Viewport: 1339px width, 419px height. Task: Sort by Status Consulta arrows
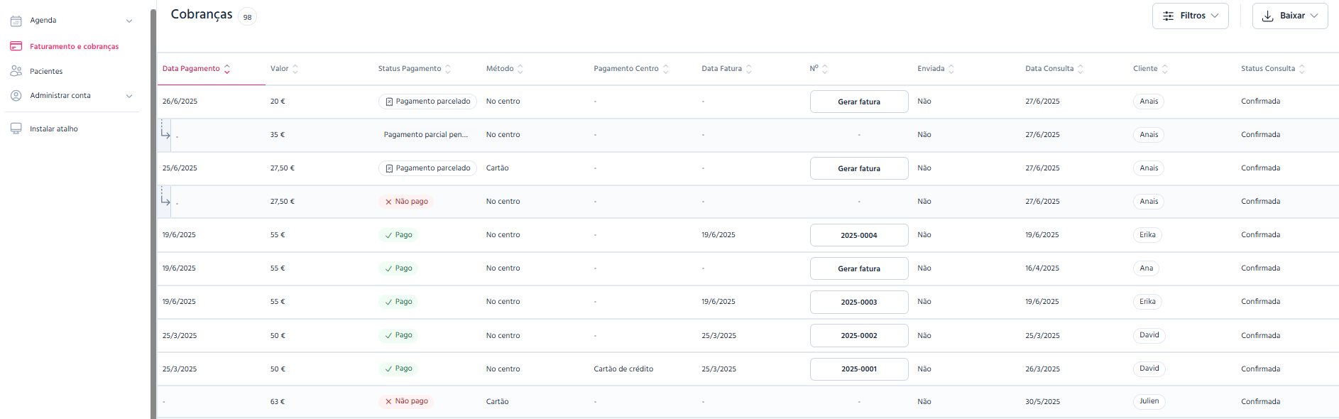click(1302, 69)
